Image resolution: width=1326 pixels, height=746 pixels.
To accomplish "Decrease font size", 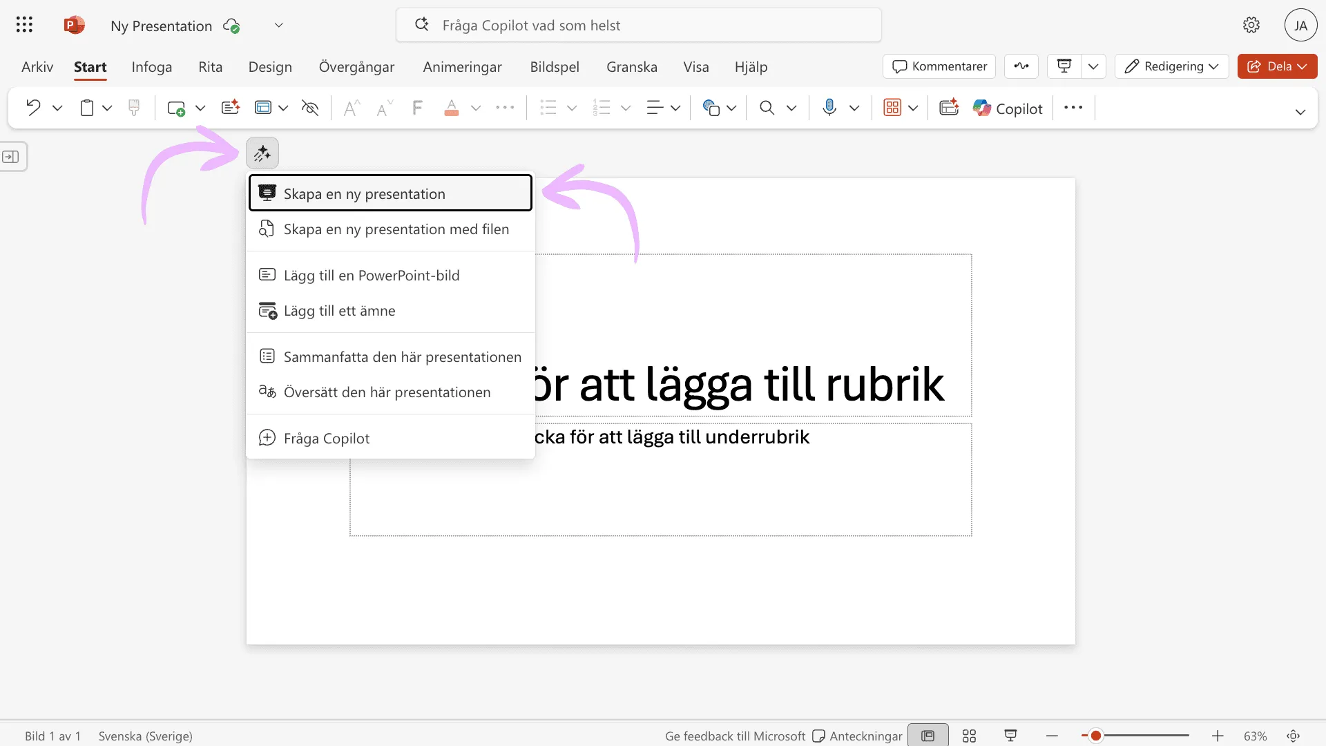I will coord(384,108).
